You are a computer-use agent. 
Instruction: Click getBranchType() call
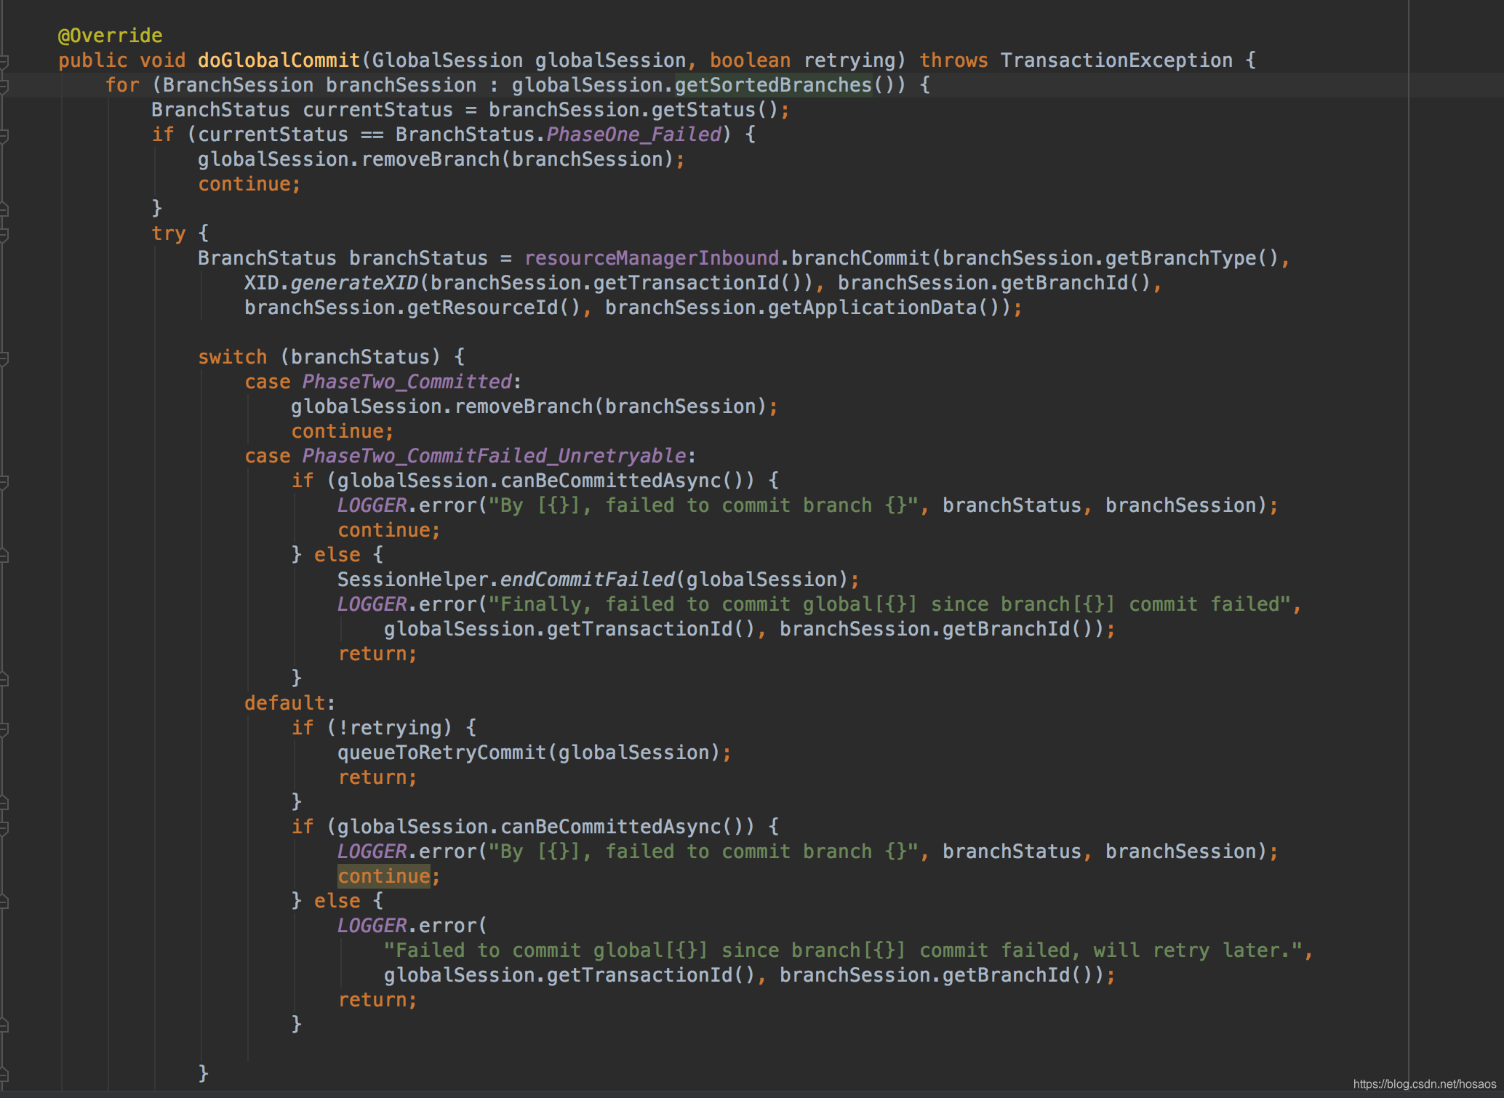click(x=1192, y=258)
